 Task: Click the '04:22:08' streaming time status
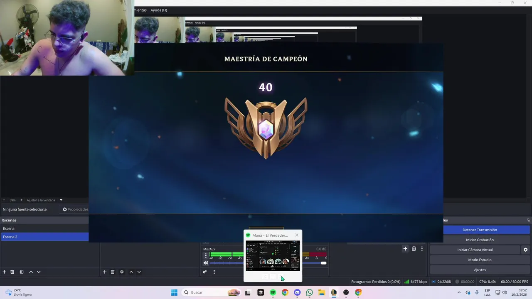coord(441,282)
